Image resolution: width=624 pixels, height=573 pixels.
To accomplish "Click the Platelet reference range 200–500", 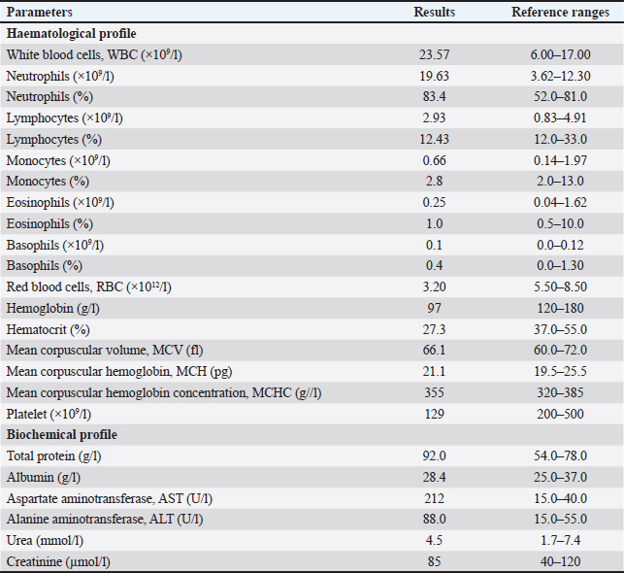I will [556, 414].
